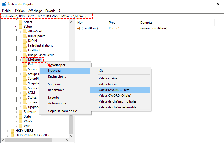Select Valeur de chaînes multiples
This screenshot has width=224, height=143.
tap(120, 101)
